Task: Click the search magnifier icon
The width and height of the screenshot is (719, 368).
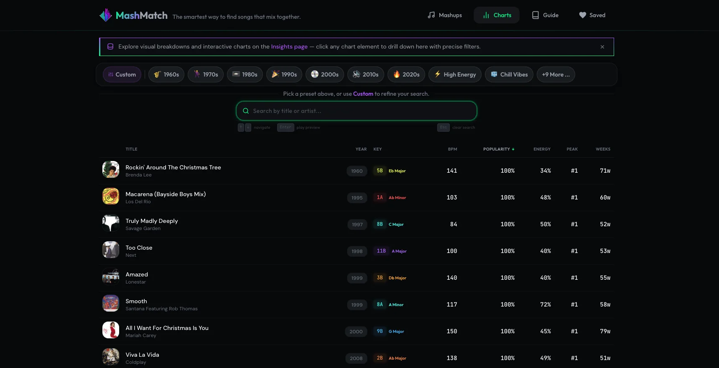Action: (246, 111)
